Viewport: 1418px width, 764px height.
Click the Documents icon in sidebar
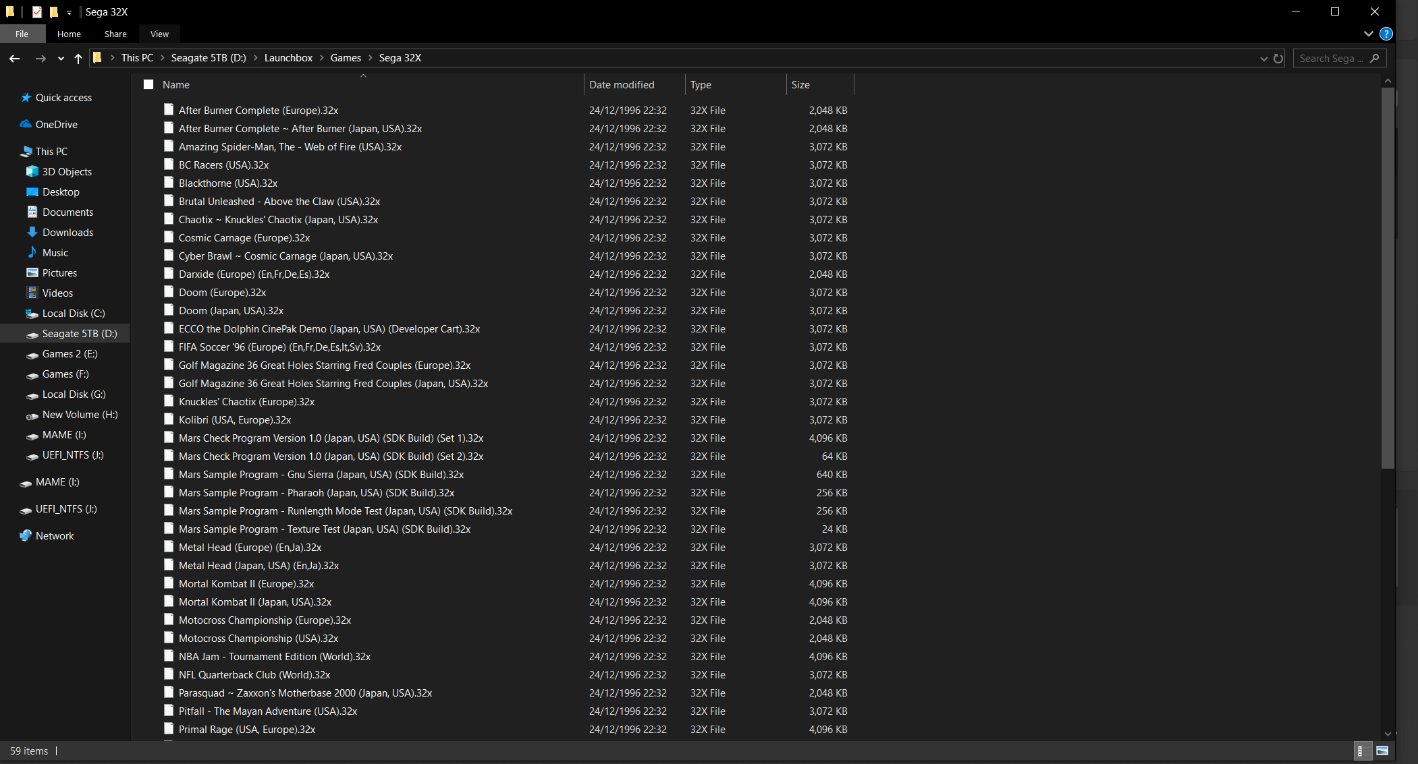tap(32, 212)
